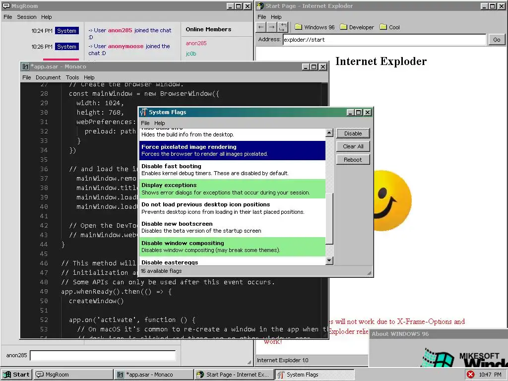The height and width of the screenshot is (381, 508).
Task: Click the System Flags scrollbar thumb
Action: 329,218
